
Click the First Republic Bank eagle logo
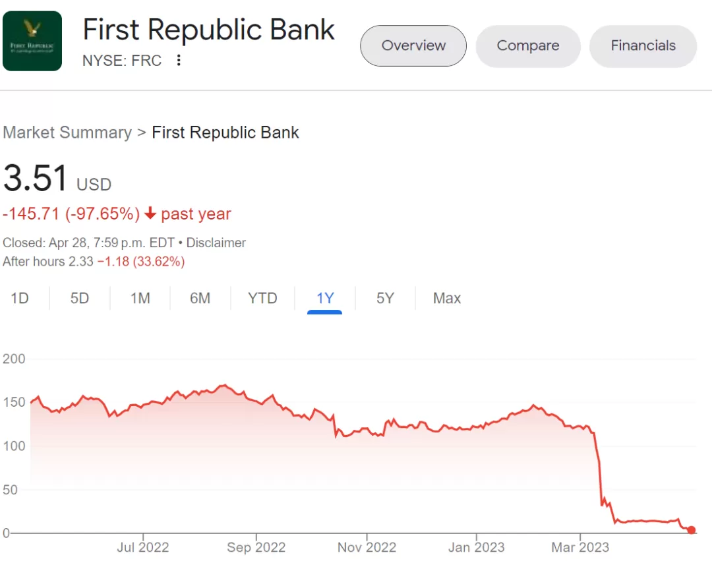[x=32, y=41]
